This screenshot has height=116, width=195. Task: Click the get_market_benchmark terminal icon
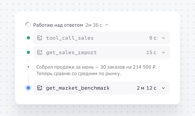coord(40,88)
